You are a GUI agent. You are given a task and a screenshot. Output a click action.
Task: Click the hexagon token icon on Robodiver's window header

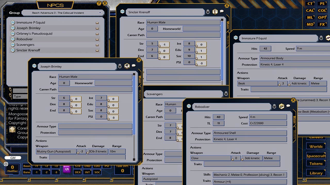(x=282, y=107)
